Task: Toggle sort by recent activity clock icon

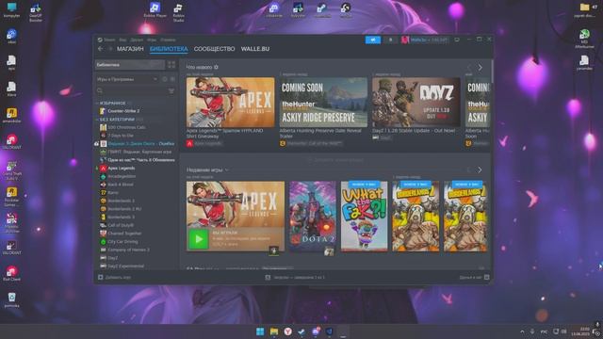Action: point(165,79)
